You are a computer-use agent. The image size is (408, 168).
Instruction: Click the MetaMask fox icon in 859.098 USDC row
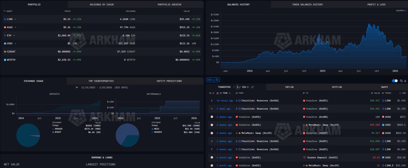(307, 125)
